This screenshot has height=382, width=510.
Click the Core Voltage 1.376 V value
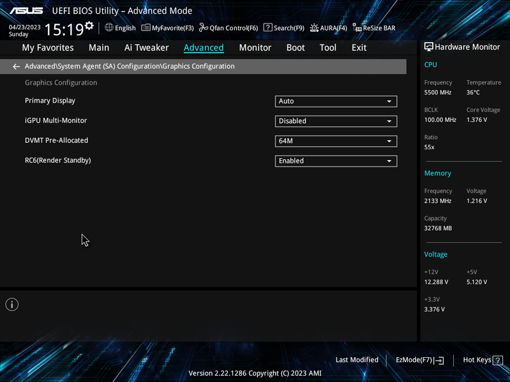477,120
